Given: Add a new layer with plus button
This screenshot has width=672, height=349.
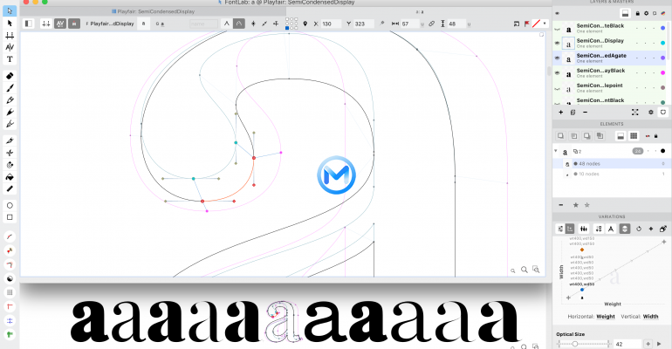Looking at the screenshot, I should coord(560,113).
